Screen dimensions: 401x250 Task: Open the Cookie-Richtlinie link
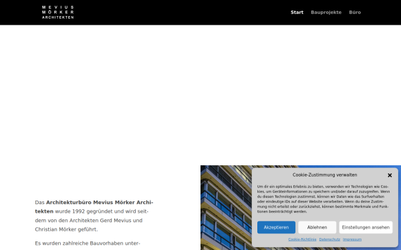[x=302, y=239]
